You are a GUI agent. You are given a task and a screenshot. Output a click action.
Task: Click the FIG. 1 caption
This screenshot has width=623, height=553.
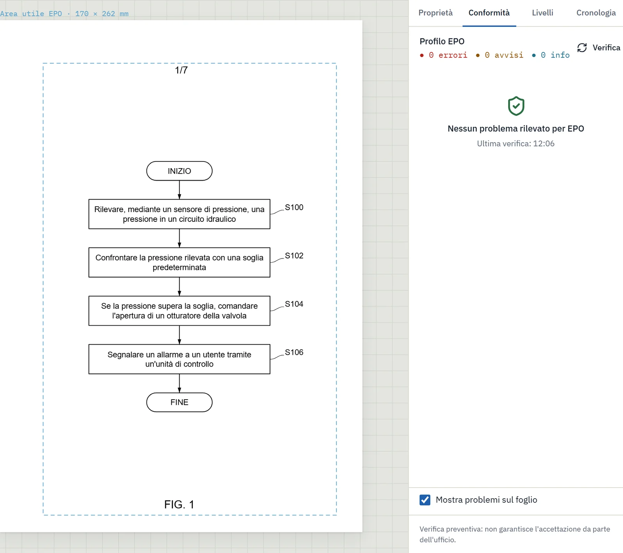point(179,504)
